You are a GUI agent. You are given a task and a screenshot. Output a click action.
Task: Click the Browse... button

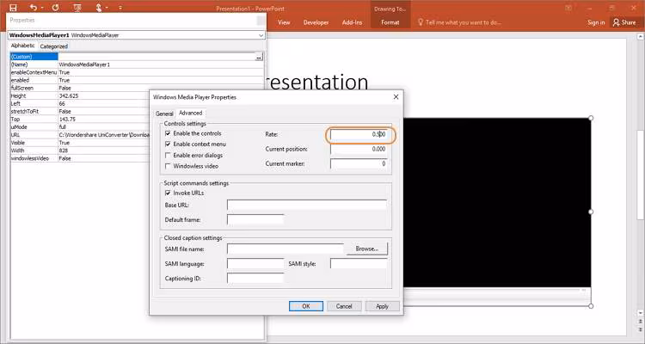point(367,249)
